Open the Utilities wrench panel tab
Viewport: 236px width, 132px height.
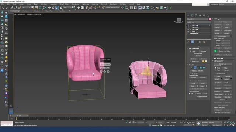click(x=208, y=15)
